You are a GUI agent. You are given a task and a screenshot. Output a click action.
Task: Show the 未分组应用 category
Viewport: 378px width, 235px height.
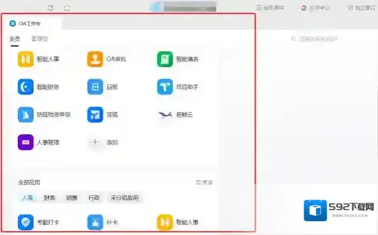point(125,198)
